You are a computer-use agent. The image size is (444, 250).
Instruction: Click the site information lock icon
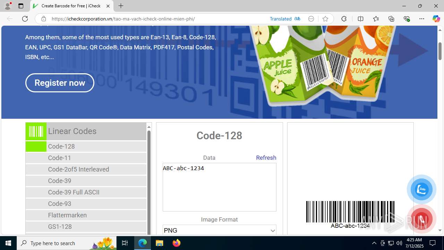[43, 19]
